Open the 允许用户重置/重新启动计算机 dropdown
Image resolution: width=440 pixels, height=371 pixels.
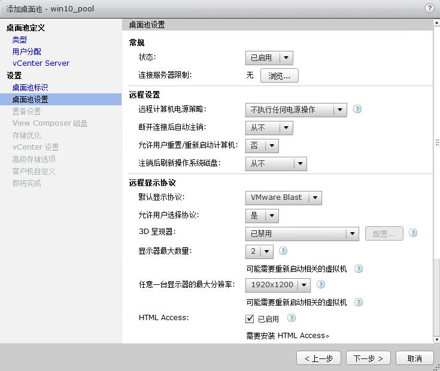click(x=262, y=146)
